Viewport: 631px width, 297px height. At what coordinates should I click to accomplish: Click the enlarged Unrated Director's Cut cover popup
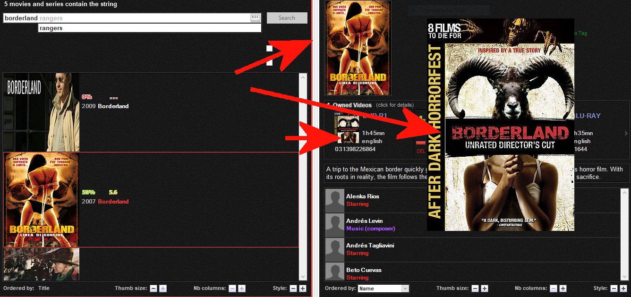point(501,125)
